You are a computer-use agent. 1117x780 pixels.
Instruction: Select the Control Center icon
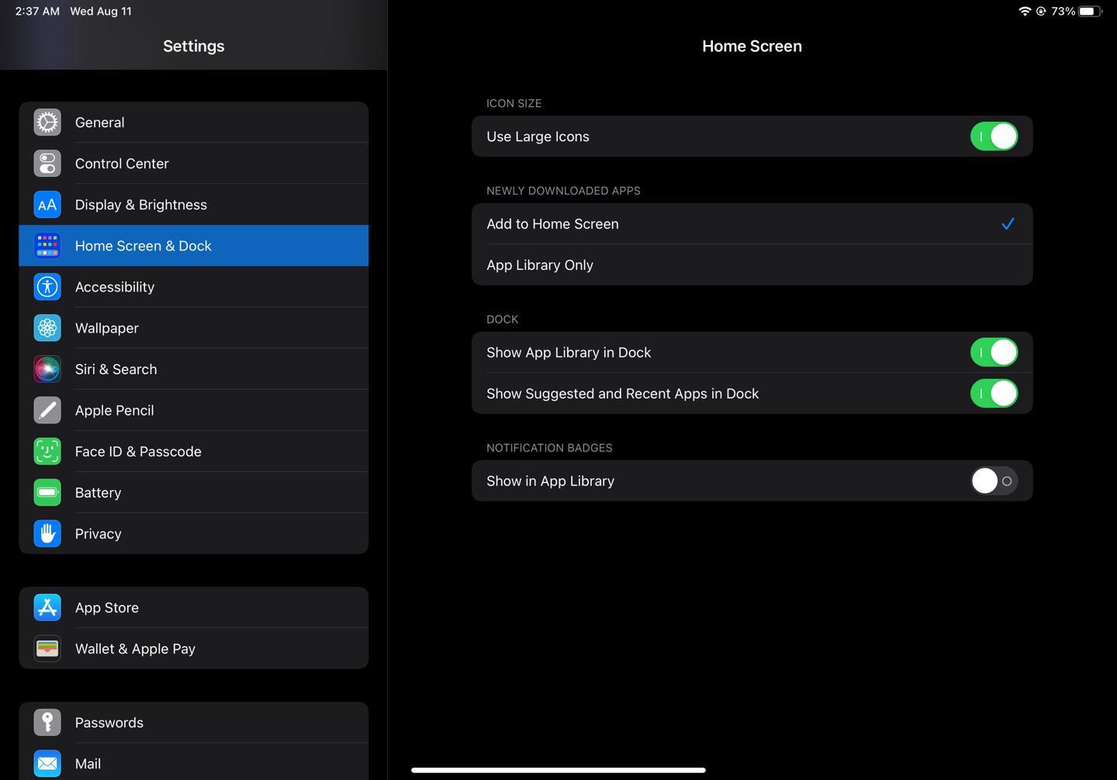point(47,163)
